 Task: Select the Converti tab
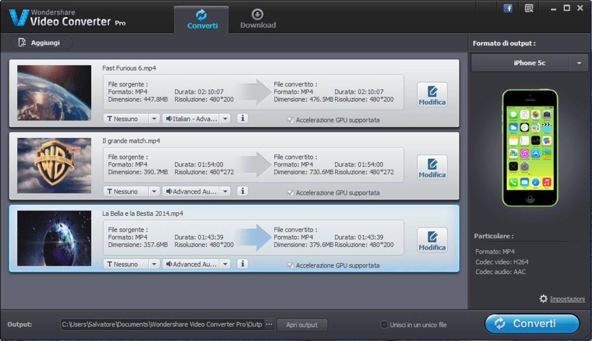point(201,19)
